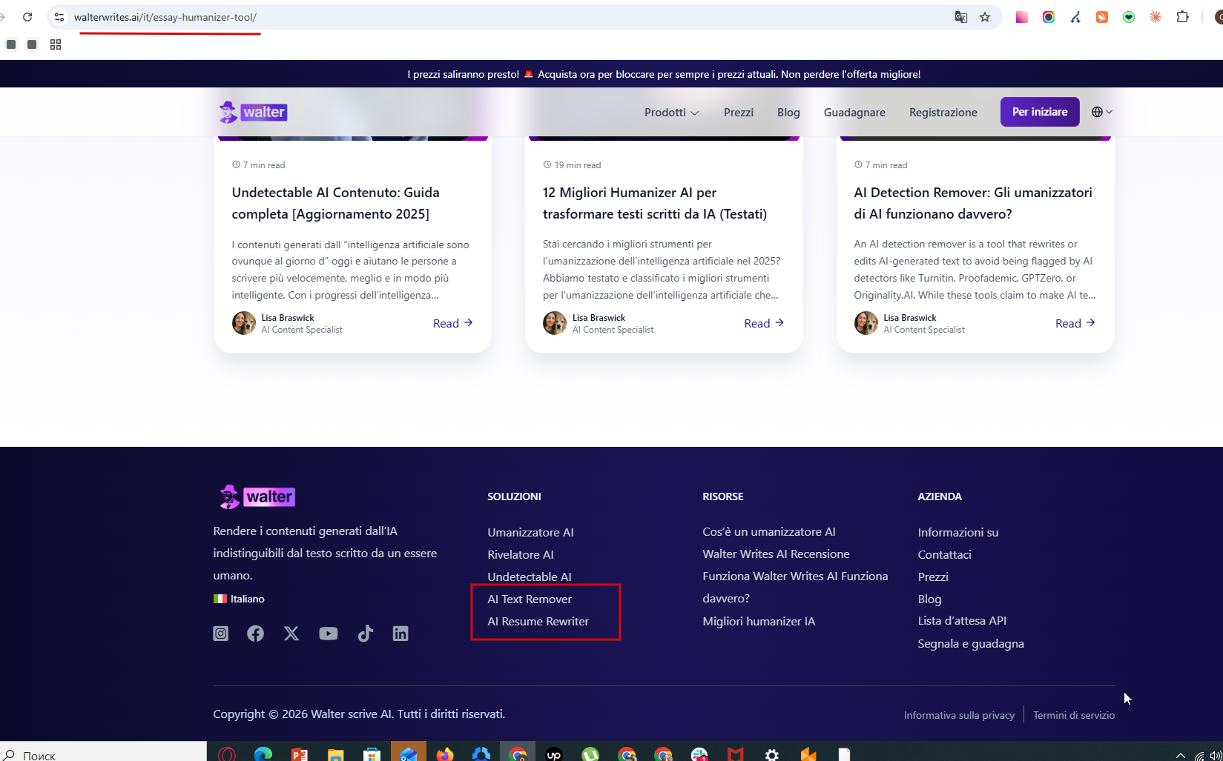Open the Rivelatore AI footer link

tap(521, 554)
